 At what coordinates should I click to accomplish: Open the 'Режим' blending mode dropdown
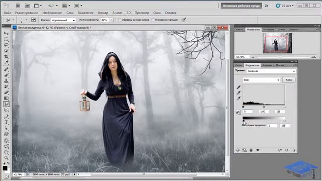click(x=63, y=20)
